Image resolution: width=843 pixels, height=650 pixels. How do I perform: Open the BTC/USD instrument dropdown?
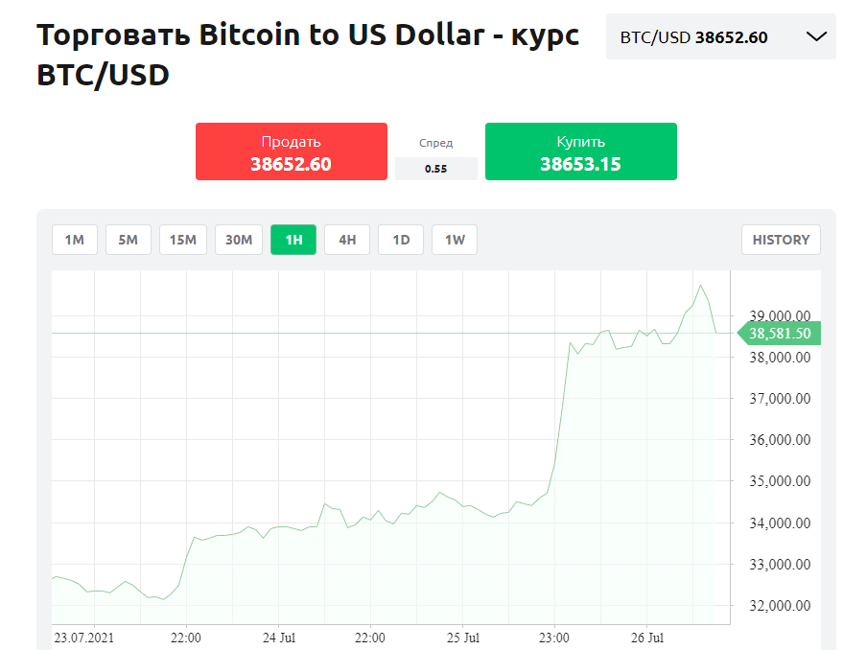click(x=720, y=36)
